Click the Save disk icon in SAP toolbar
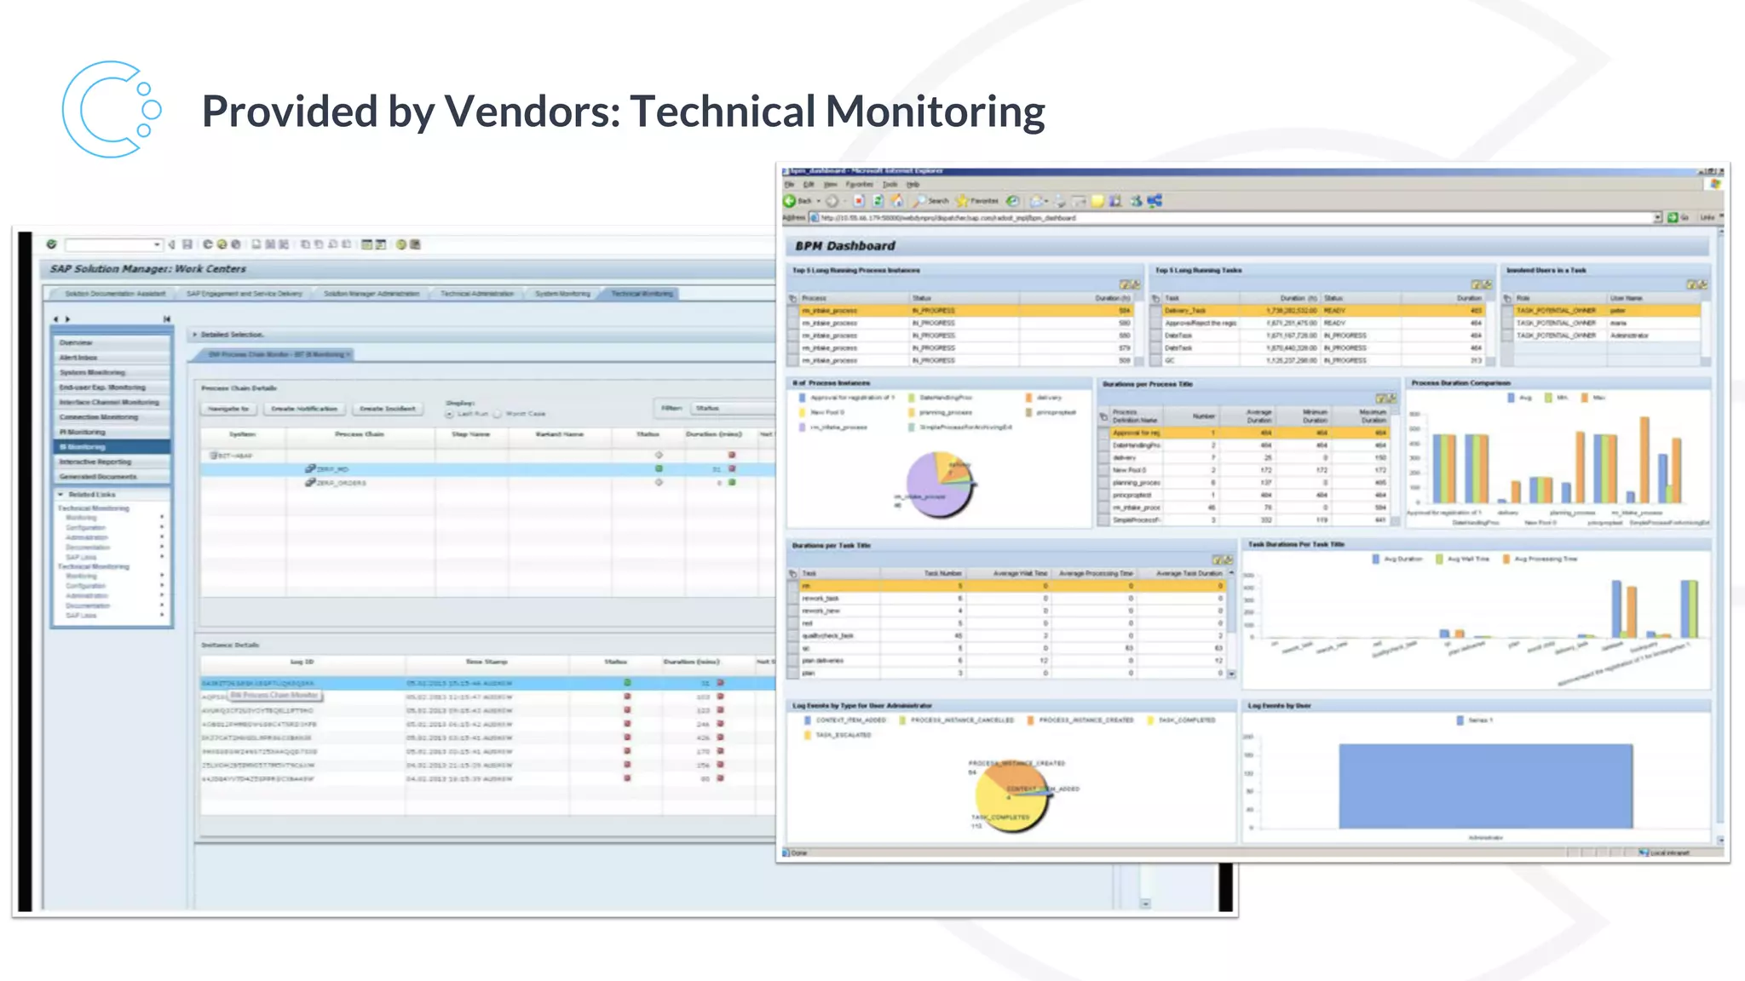This screenshot has width=1745, height=981. coord(187,244)
